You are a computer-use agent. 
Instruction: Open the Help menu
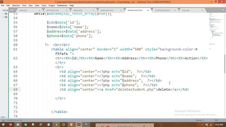point(71,6)
